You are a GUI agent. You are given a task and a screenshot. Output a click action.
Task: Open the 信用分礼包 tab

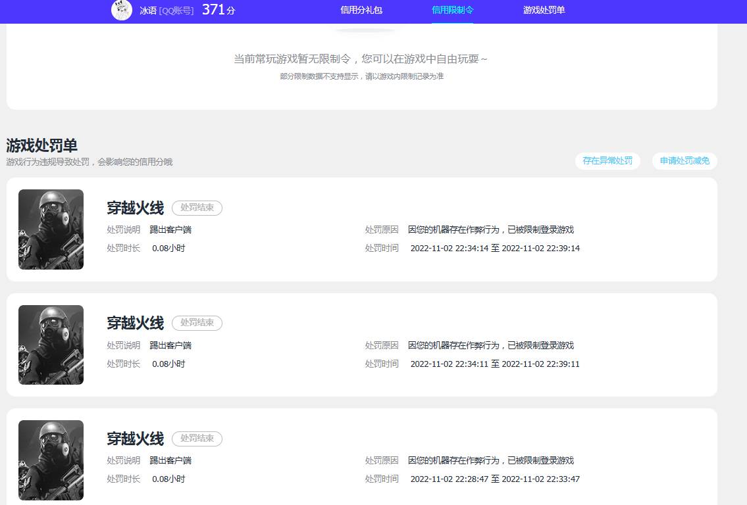point(361,10)
